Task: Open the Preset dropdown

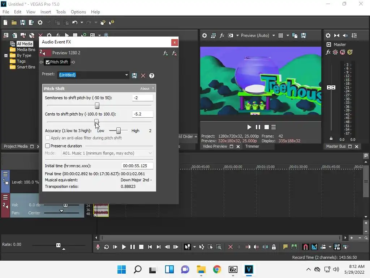Action: [x=126, y=75]
